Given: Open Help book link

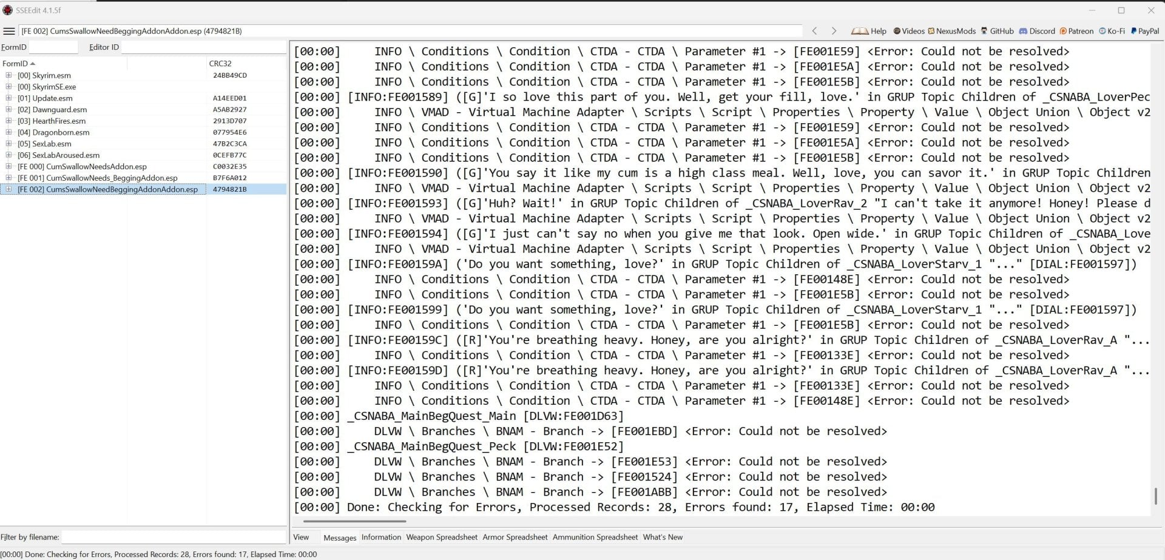Looking at the screenshot, I should (869, 31).
